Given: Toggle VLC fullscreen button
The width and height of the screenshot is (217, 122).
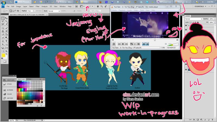Looking at the screenshot, I should [132, 44].
